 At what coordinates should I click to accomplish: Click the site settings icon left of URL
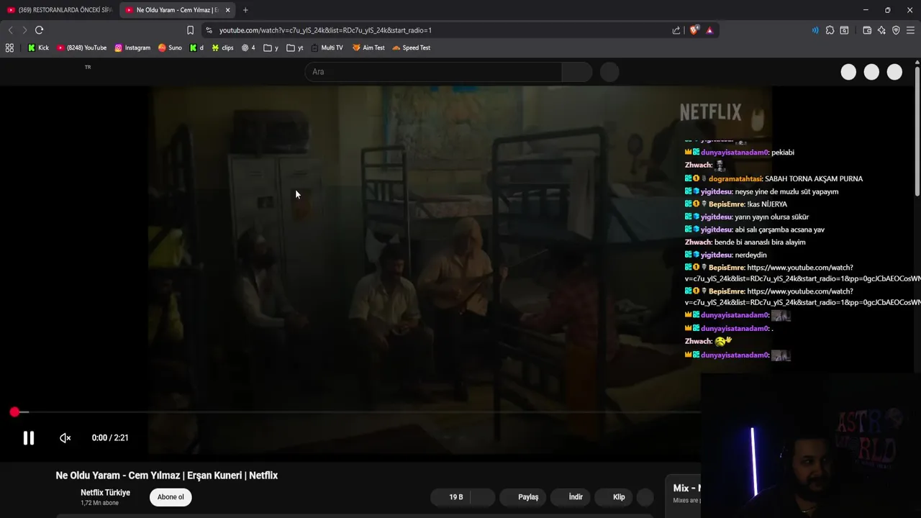209,30
